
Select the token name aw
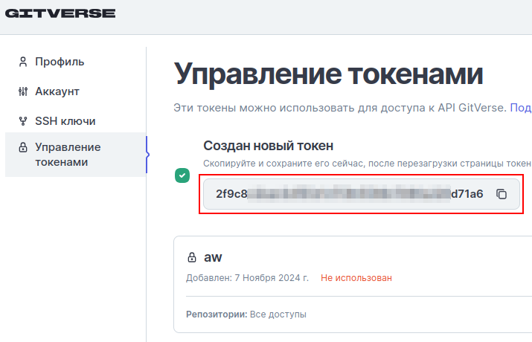(x=213, y=257)
